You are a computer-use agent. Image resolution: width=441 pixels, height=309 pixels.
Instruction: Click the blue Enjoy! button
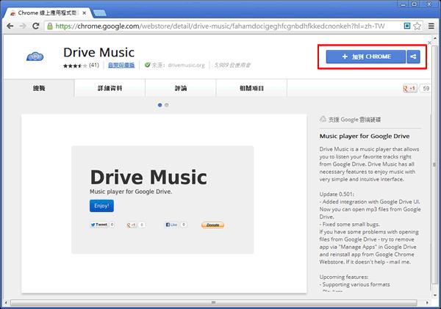(x=101, y=206)
